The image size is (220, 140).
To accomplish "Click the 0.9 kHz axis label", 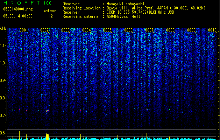I will (x=3, y=80).
